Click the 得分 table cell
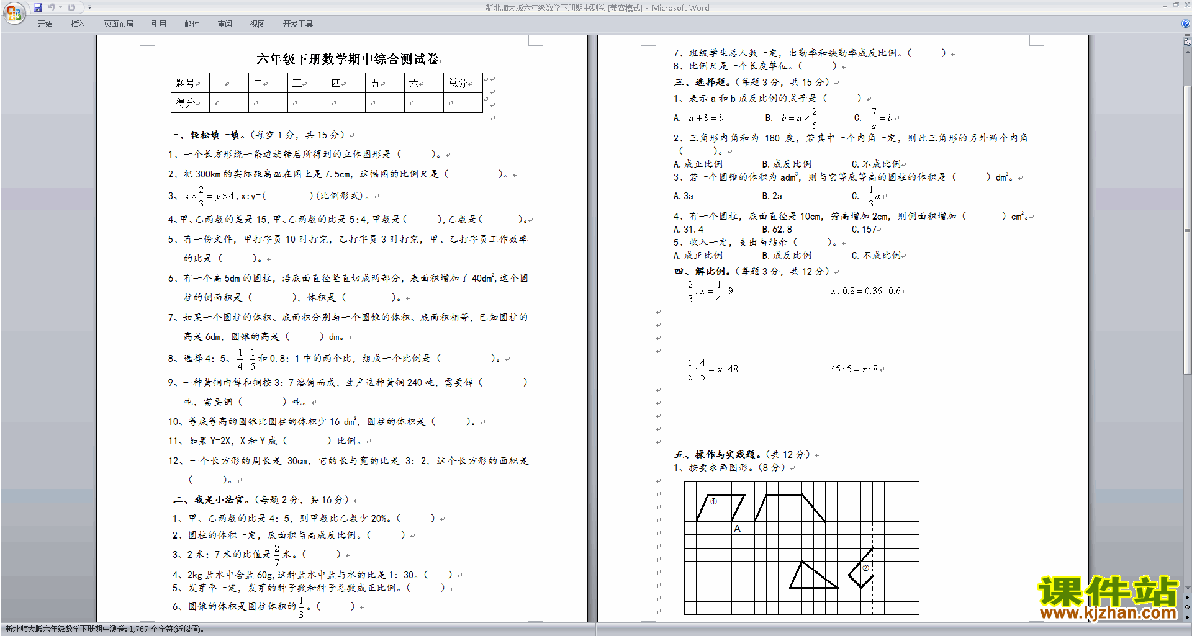Image resolution: width=1192 pixels, height=636 pixels. coord(191,103)
